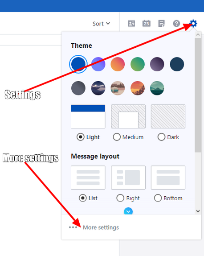Viewport: 204px width, 256px height.
Task: Pick the orange gradient theme color
Action: (x=118, y=64)
